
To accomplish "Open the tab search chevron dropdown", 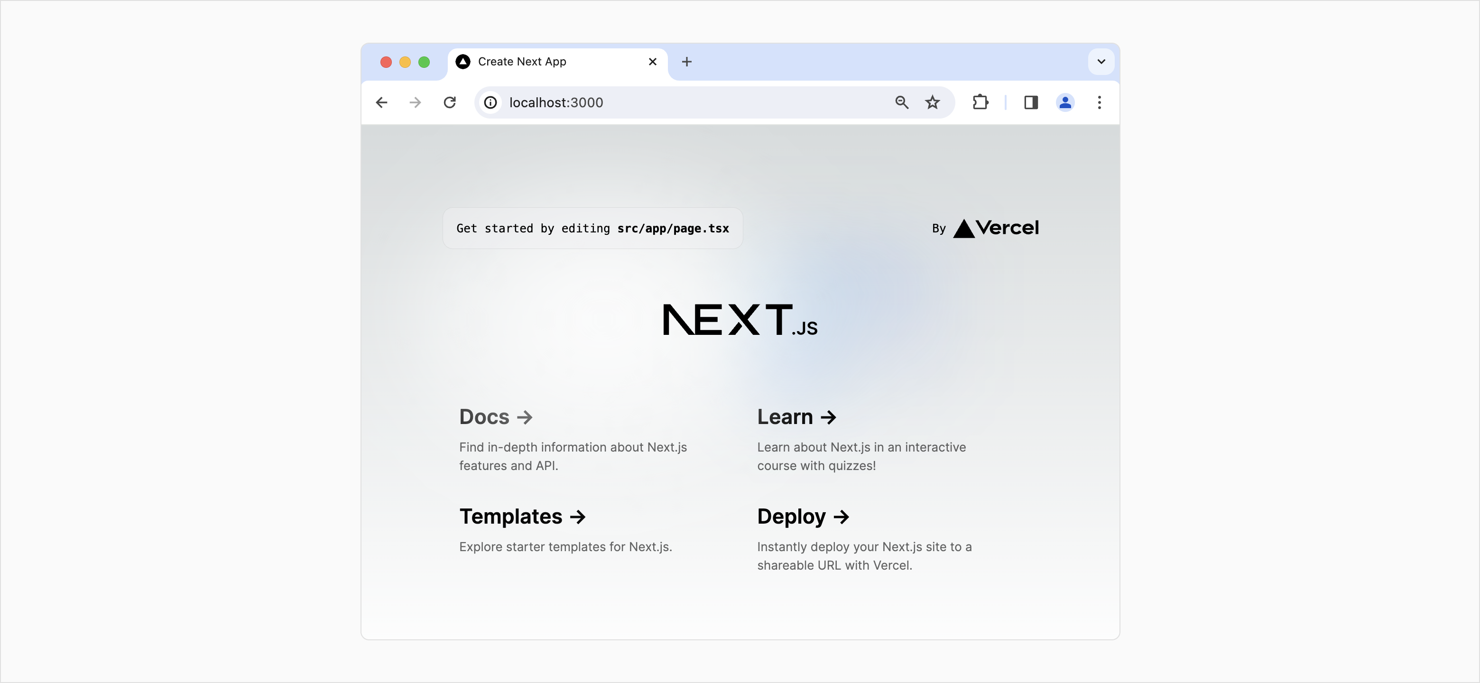I will 1101,62.
